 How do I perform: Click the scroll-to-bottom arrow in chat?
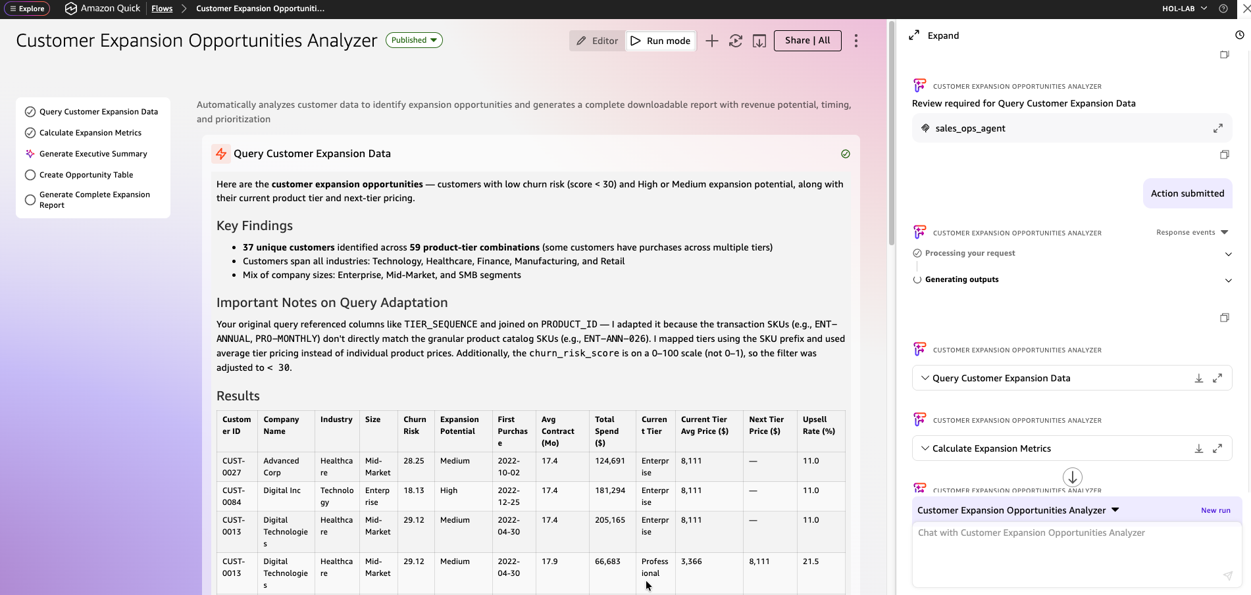point(1073,477)
